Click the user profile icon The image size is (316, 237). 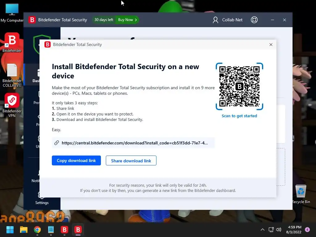click(x=215, y=20)
